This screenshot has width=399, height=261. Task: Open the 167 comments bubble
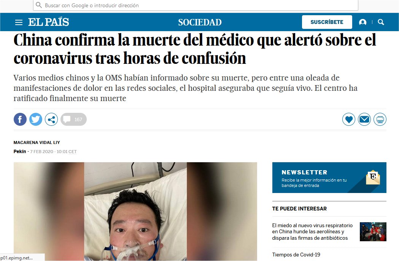pos(73,119)
